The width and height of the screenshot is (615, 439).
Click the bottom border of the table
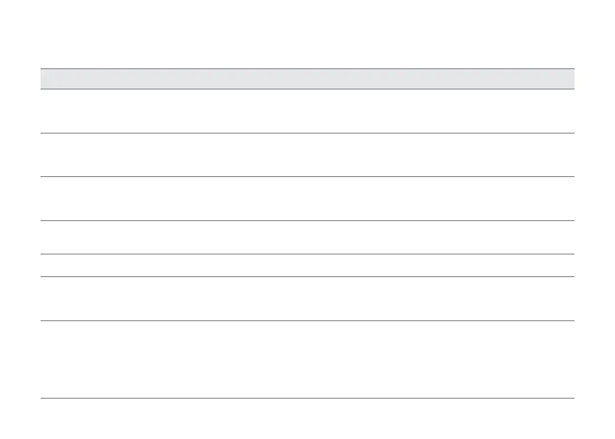point(307,398)
